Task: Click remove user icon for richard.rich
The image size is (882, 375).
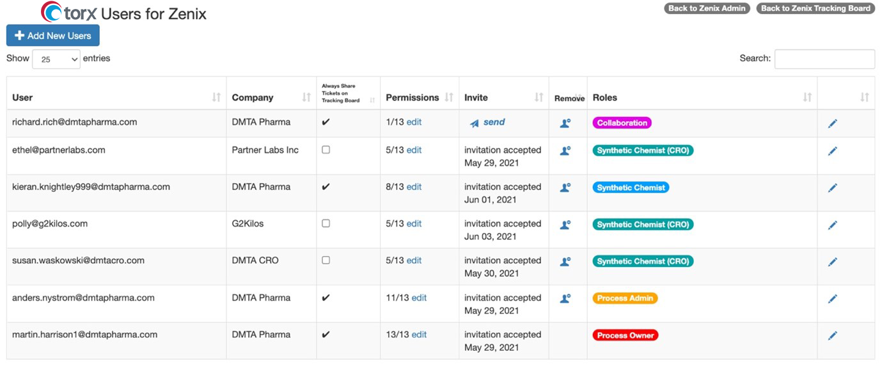Action: [565, 124]
